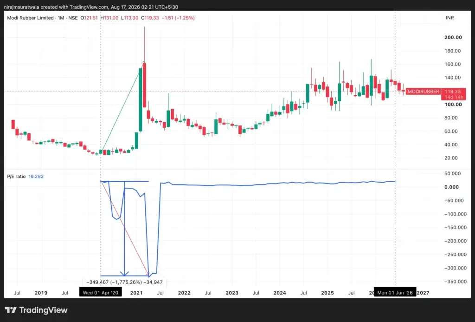The image size is (475, 322).
Task: Click the P/E ratio indicator label
Action: tap(16, 176)
